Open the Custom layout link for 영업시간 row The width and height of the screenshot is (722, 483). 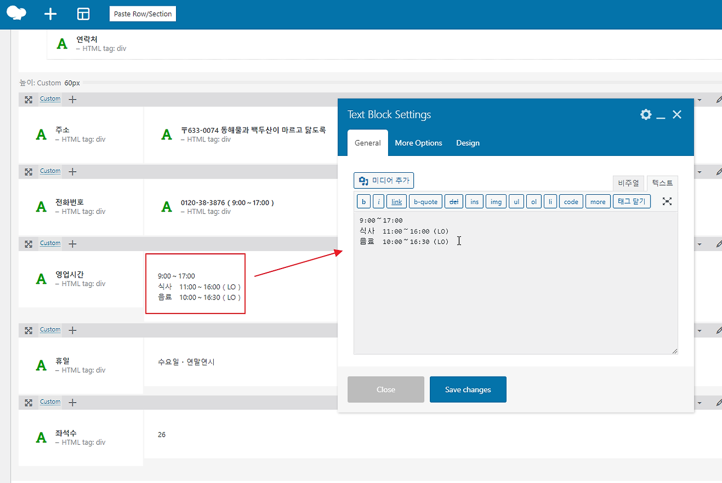(50, 243)
